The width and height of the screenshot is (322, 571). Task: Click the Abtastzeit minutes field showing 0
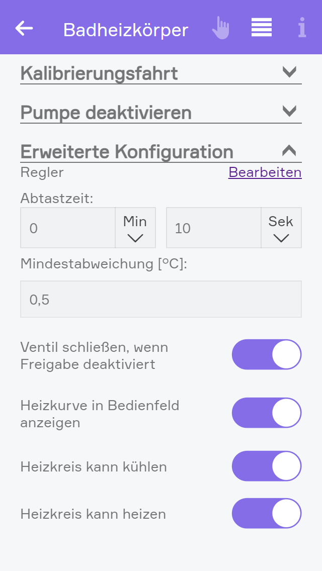[x=68, y=228]
